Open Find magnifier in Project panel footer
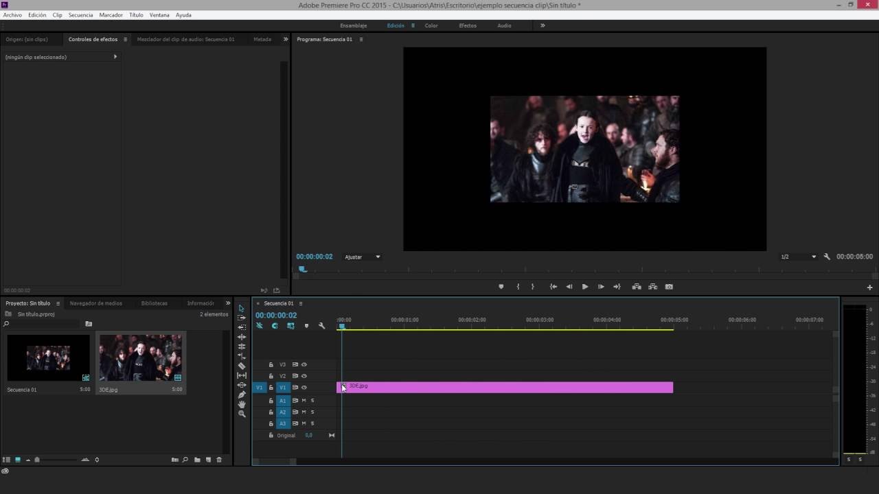This screenshot has width=879, height=494. tap(185, 460)
